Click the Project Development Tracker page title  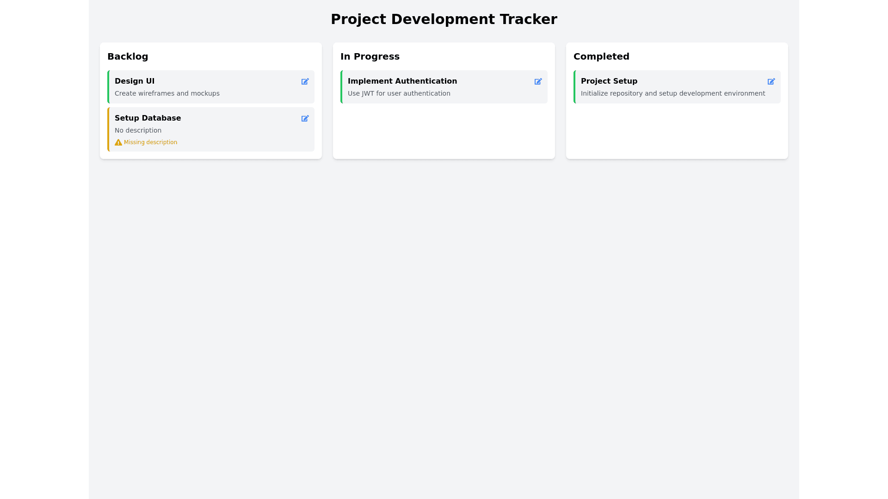coord(444,19)
